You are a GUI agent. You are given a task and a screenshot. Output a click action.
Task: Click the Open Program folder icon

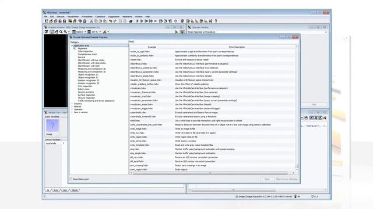pos(51,21)
